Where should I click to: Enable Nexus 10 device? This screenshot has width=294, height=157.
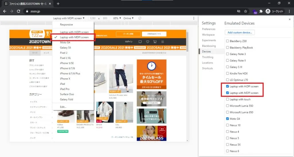(227, 125)
